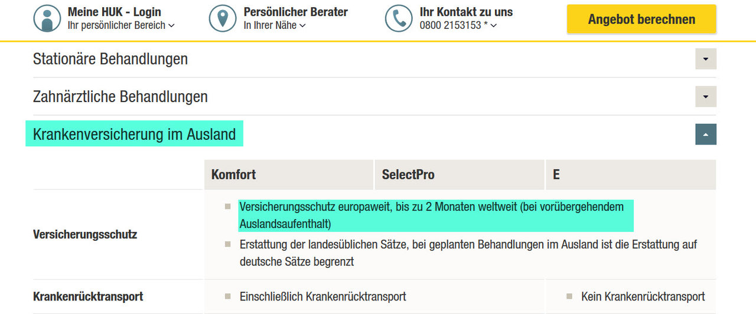Click the yellow 'Angebot berechnen' button
756x314 pixels.
pyautogui.click(x=641, y=19)
